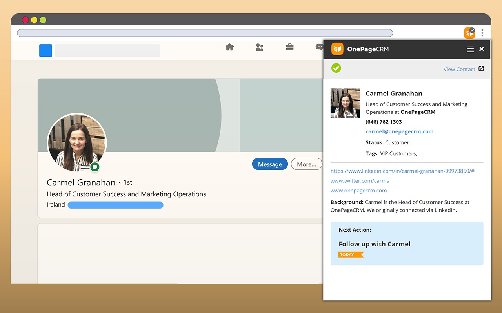Click the Follow up with Carmel action
Viewport: 502px width, 313px height.
[374, 244]
